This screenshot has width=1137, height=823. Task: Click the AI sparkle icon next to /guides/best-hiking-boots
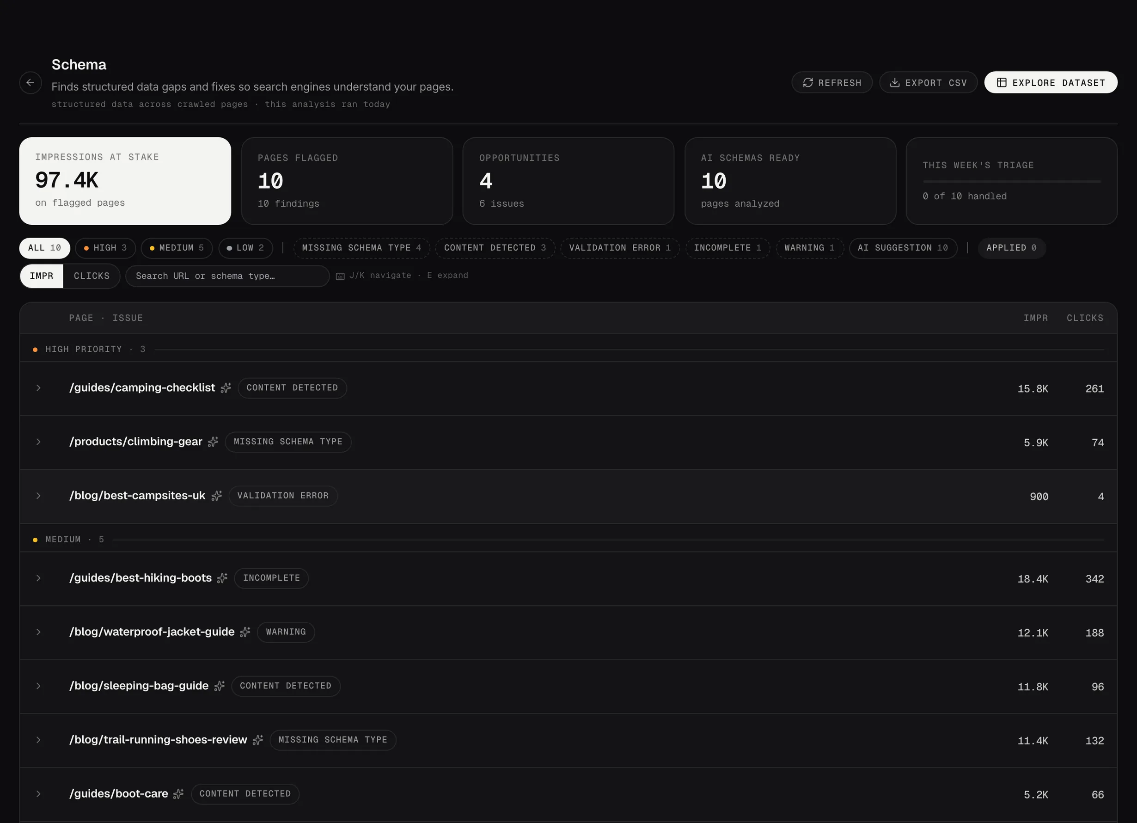click(222, 578)
